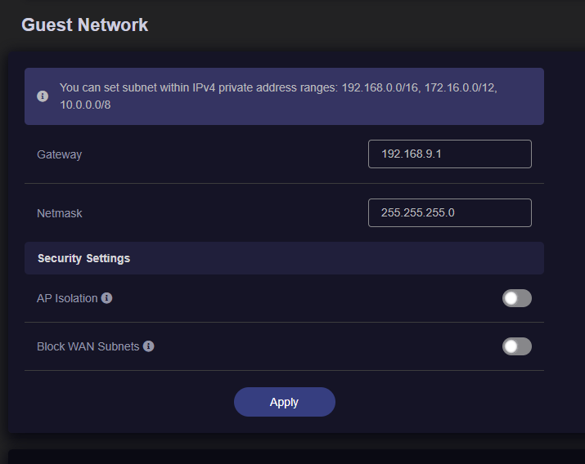Click the Block WAN Subnets info icon
This screenshot has height=464, width=585.
click(x=148, y=346)
